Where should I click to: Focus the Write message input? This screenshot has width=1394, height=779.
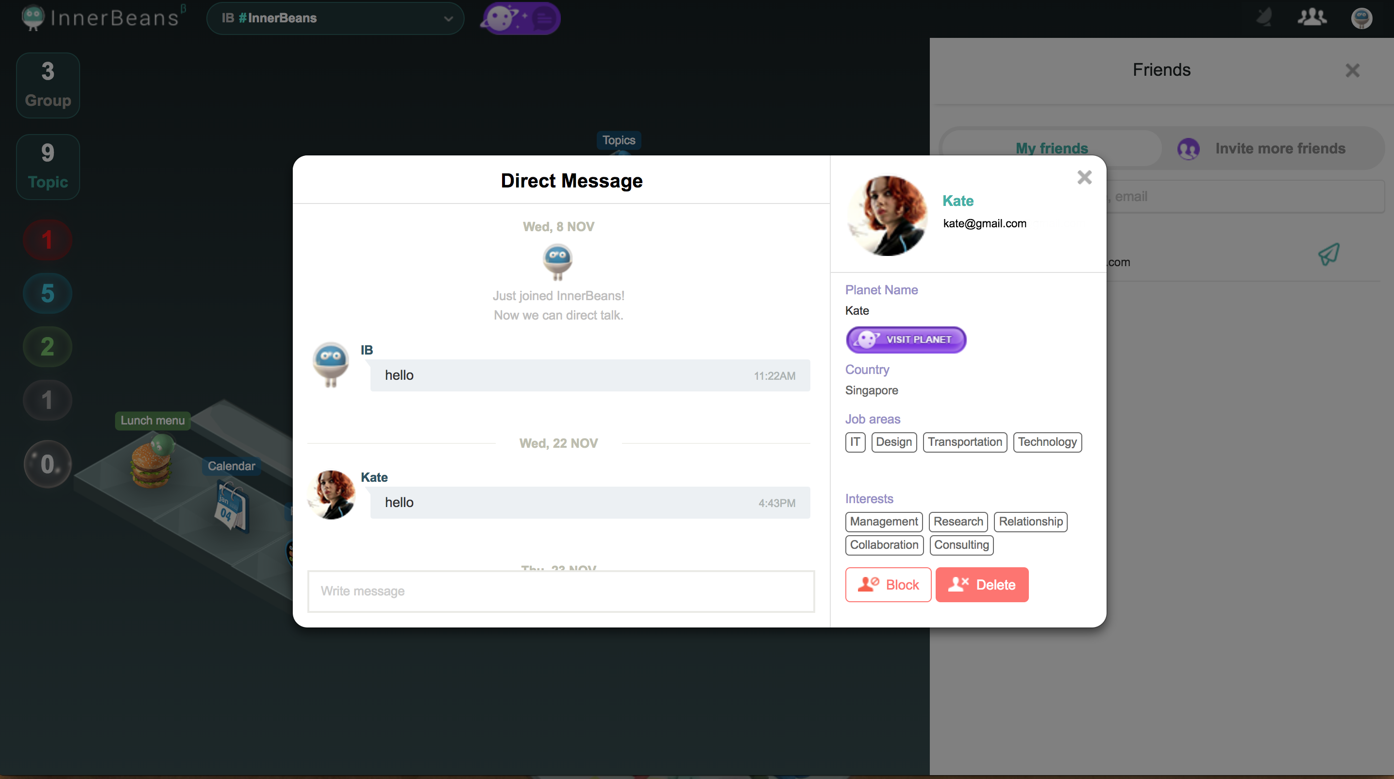pos(561,591)
